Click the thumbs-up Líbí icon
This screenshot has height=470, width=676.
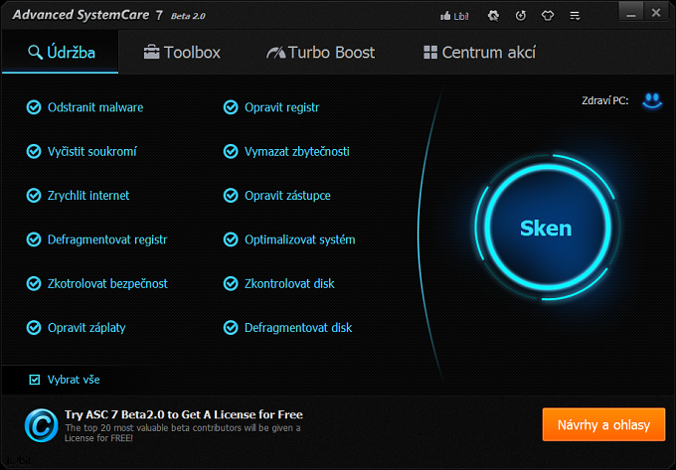coord(444,16)
